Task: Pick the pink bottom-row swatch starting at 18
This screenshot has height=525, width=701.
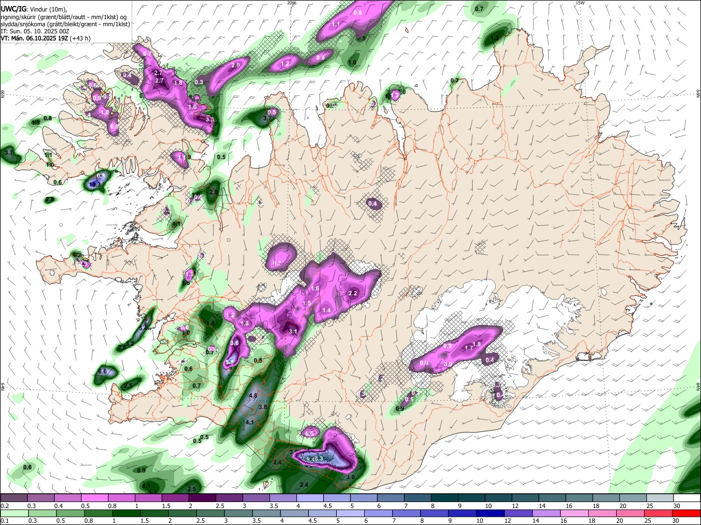Action: click(601, 513)
